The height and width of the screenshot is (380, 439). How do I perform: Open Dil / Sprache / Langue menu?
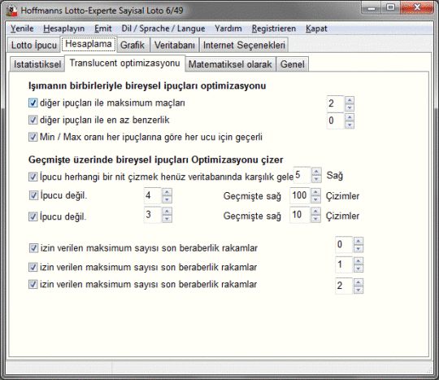[x=163, y=28]
